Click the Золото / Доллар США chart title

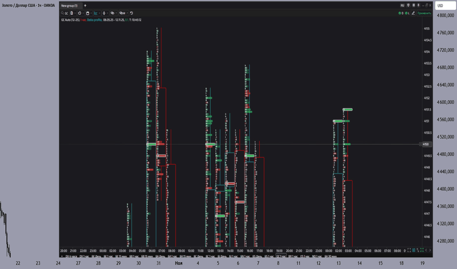(27, 5)
